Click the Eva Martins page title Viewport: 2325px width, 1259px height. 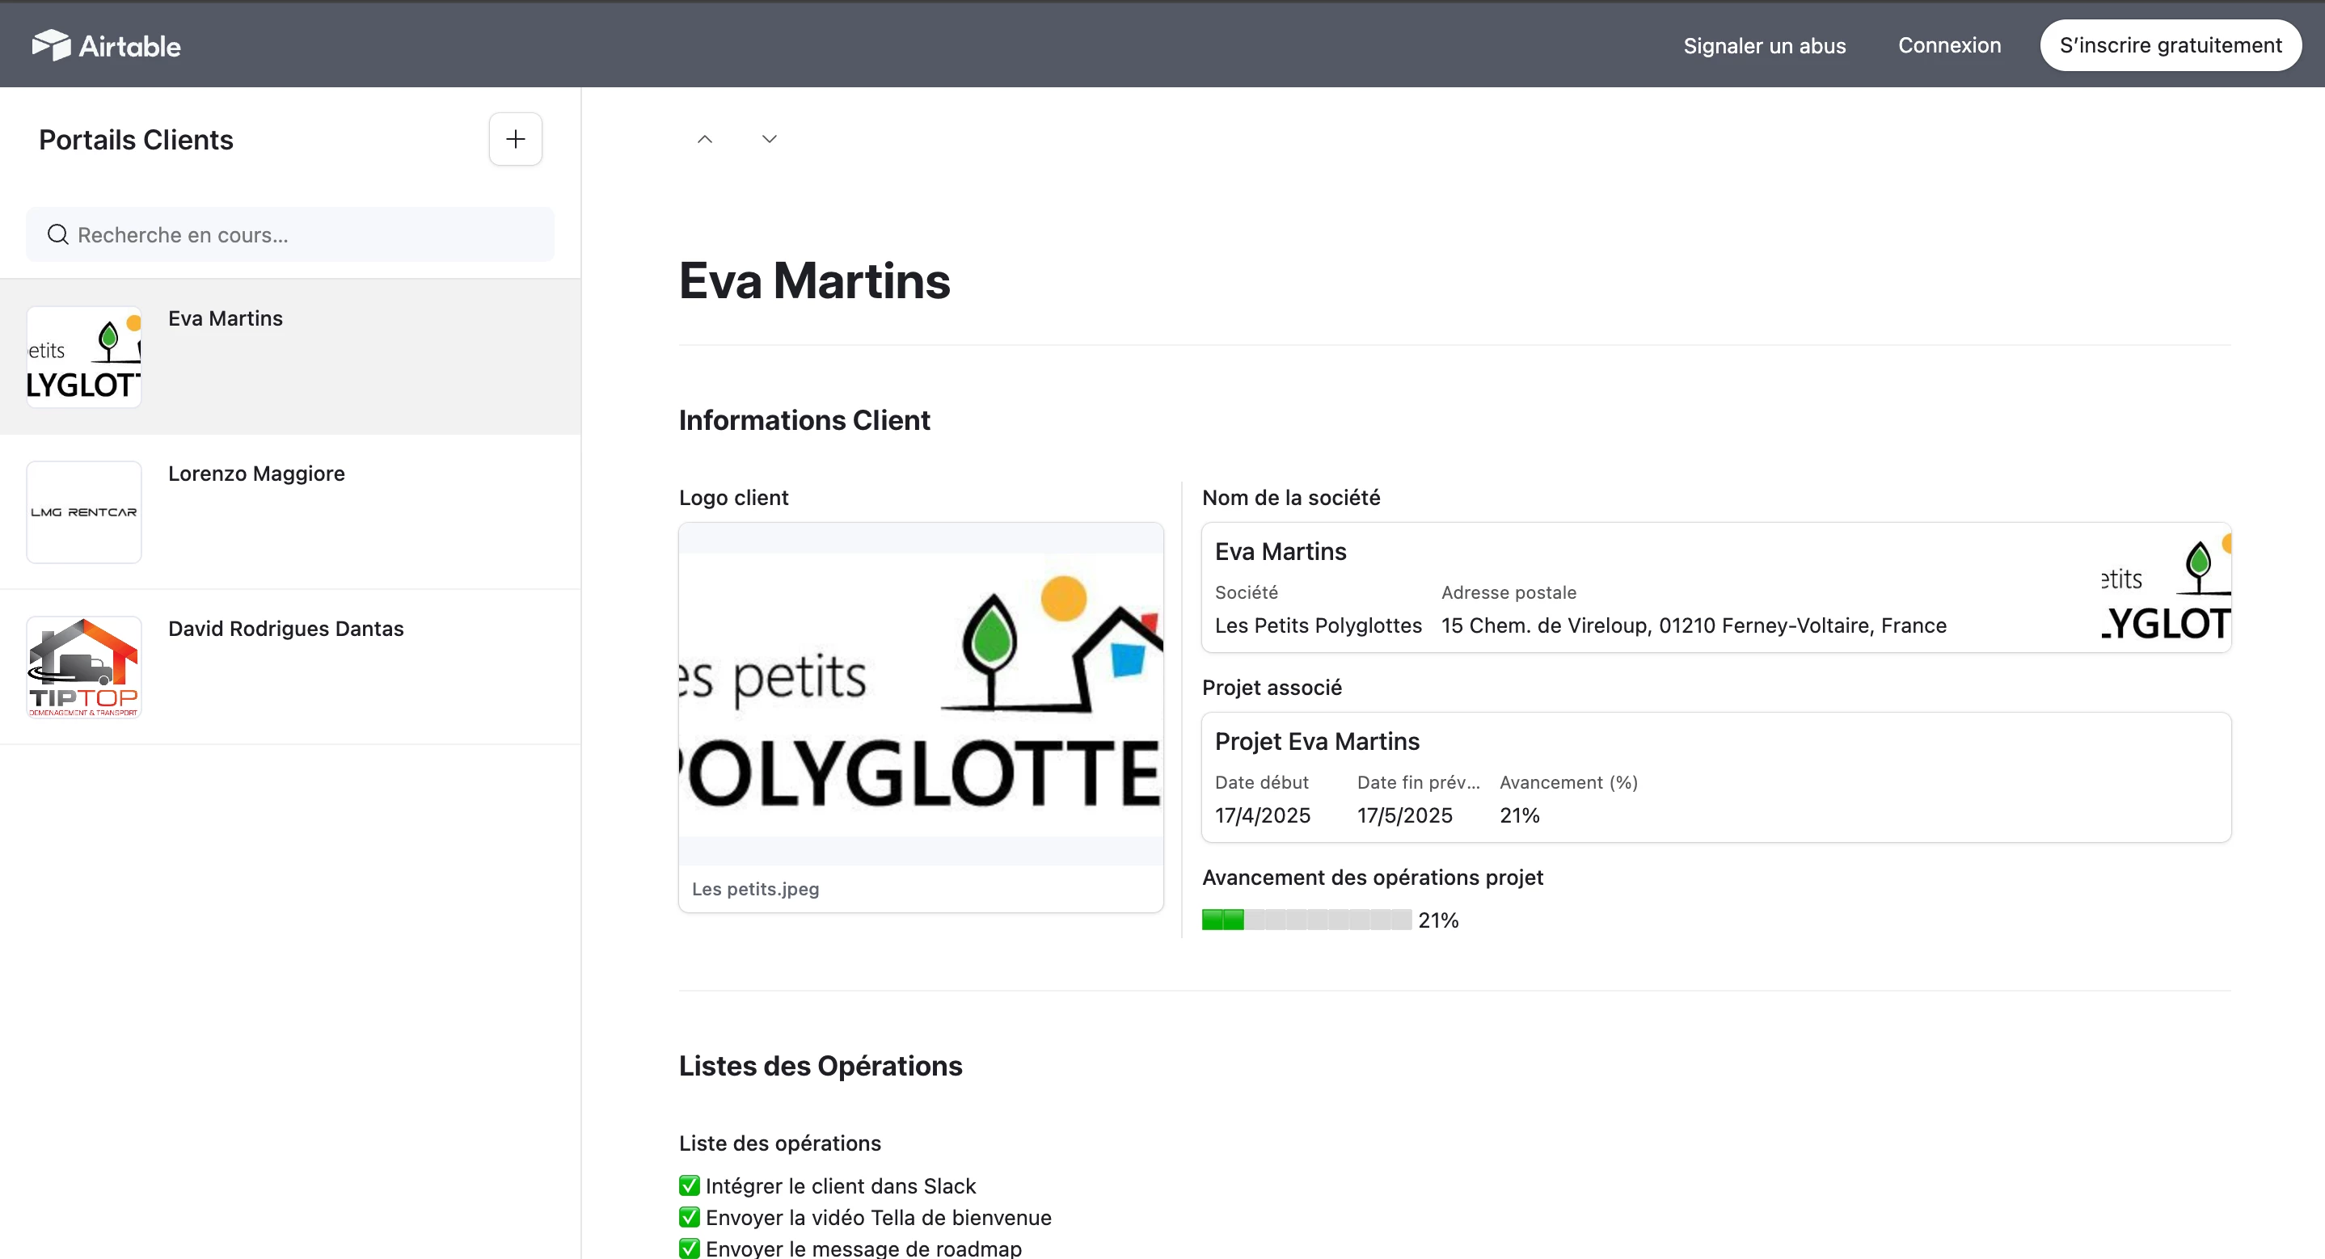(x=814, y=280)
